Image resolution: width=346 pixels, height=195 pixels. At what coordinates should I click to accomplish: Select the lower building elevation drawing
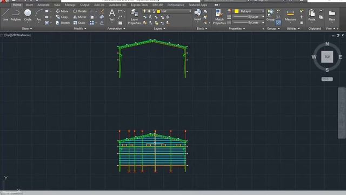click(x=152, y=152)
